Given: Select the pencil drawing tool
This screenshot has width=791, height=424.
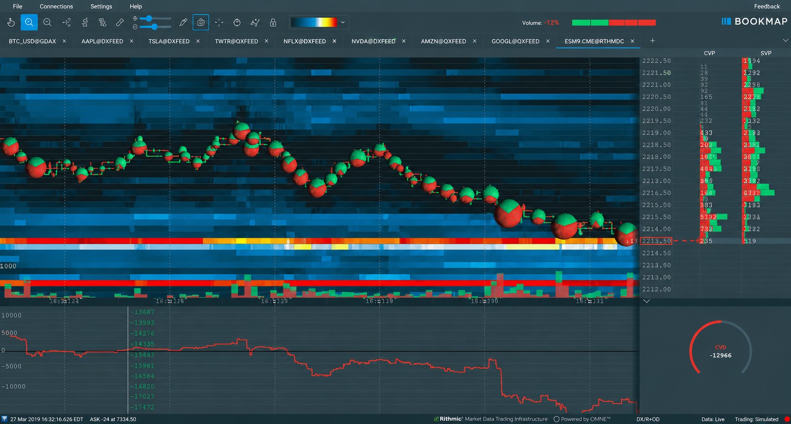Looking at the screenshot, I should 183,22.
